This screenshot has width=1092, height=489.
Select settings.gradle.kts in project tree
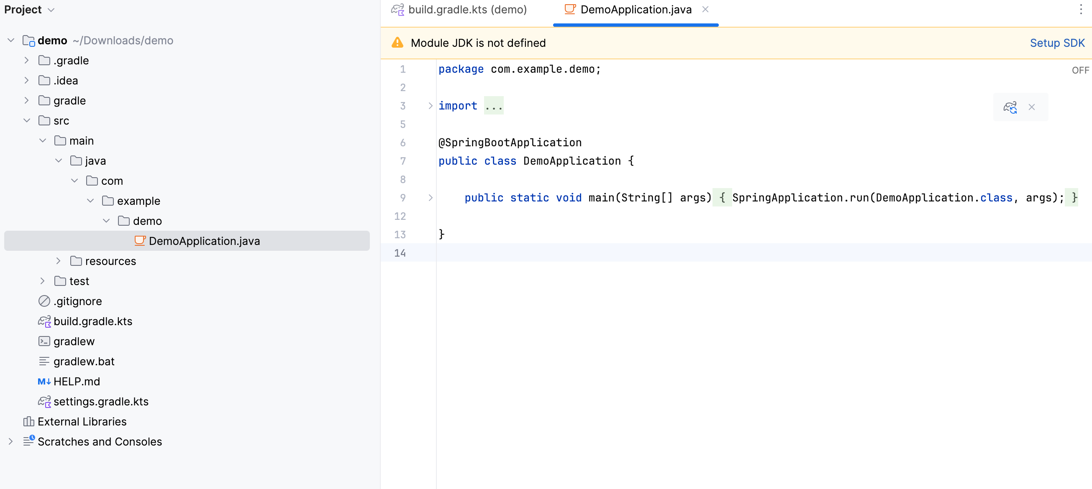point(101,401)
